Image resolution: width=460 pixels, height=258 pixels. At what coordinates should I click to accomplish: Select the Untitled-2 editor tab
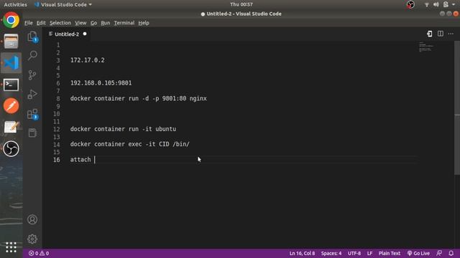pyautogui.click(x=68, y=34)
